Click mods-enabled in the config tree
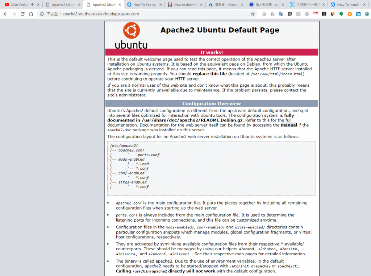This screenshot has height=276, width=371. (x=131, y=159)
